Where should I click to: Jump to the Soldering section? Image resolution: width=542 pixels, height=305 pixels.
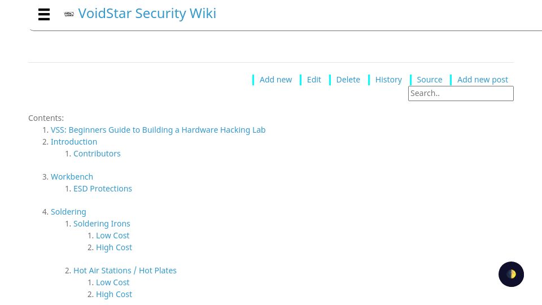68,212
